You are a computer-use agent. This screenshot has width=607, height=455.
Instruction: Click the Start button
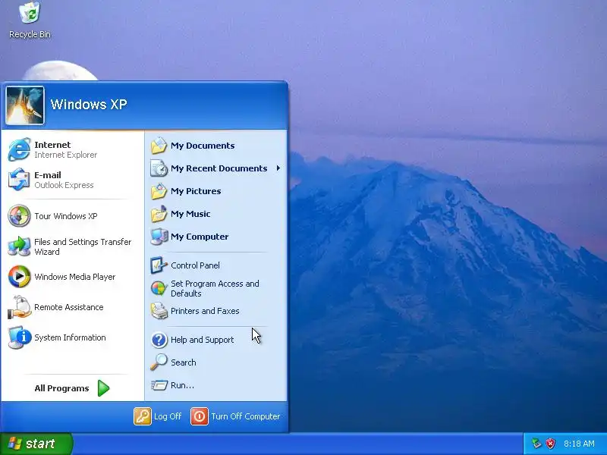tap(36, 444)
